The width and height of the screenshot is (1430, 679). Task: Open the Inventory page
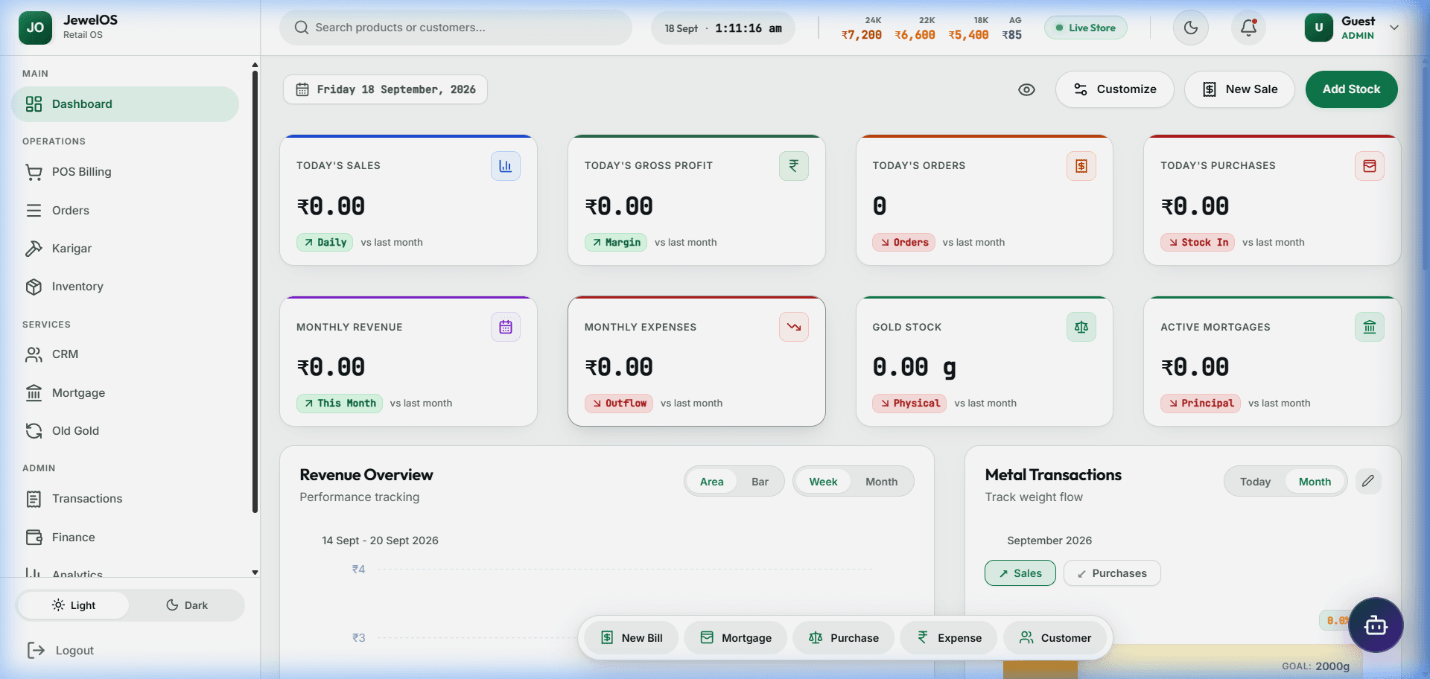tap(125, 287)
